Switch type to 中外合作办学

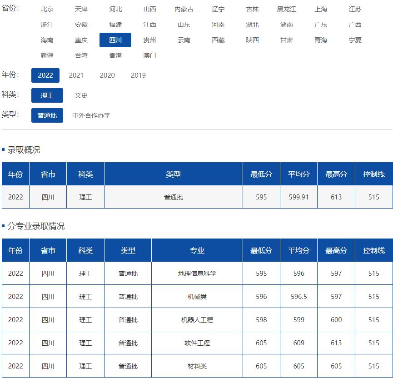tap(92, 115)
